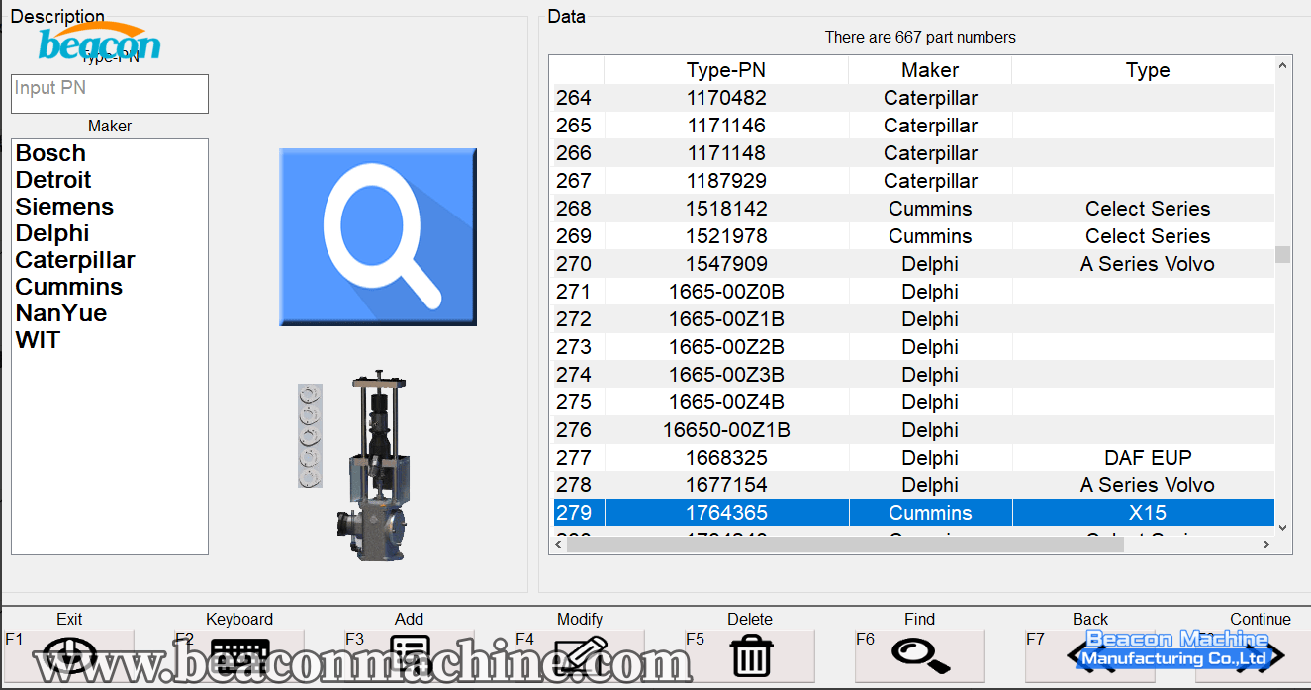Open the on-screen Keyboard F2 icon
Image resolution: width=1311 pixels, height=690 pixels.
(239, 655)
